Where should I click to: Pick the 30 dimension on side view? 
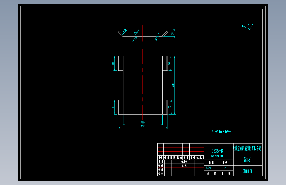pos(173,34)
